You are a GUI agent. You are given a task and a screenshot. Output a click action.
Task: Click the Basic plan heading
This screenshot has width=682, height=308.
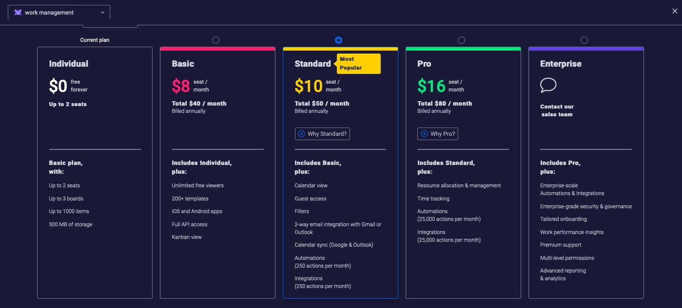point(183,64)
